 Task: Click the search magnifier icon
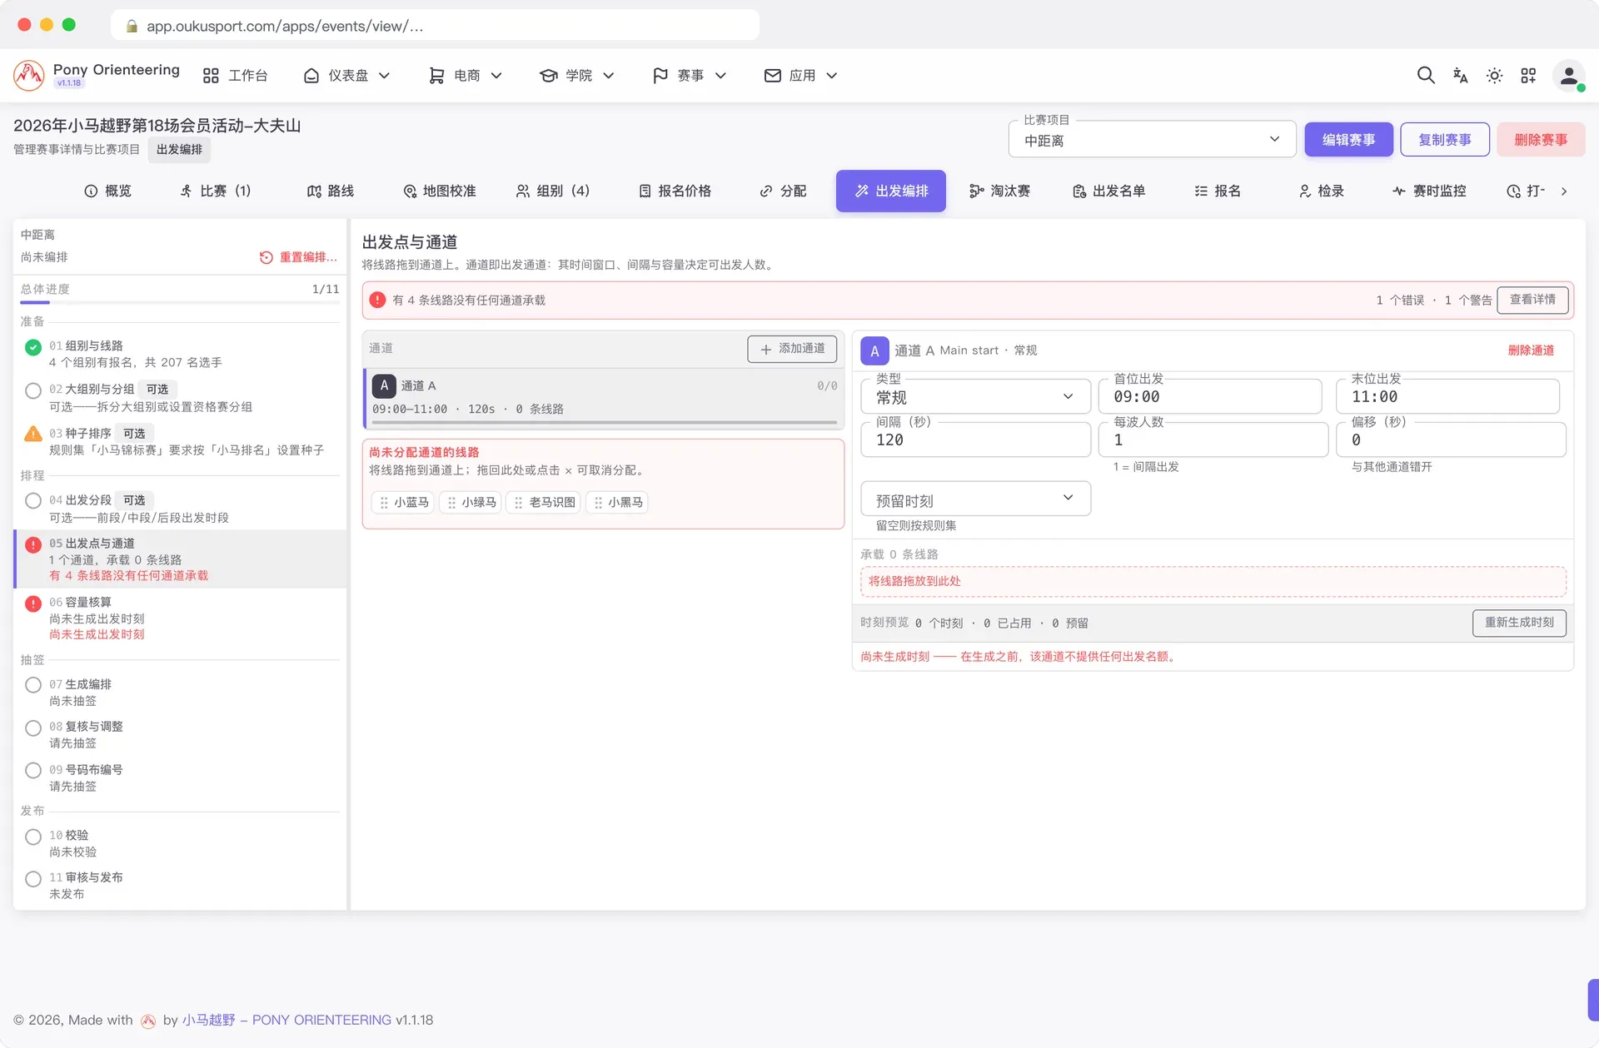tap(1426, 76)
